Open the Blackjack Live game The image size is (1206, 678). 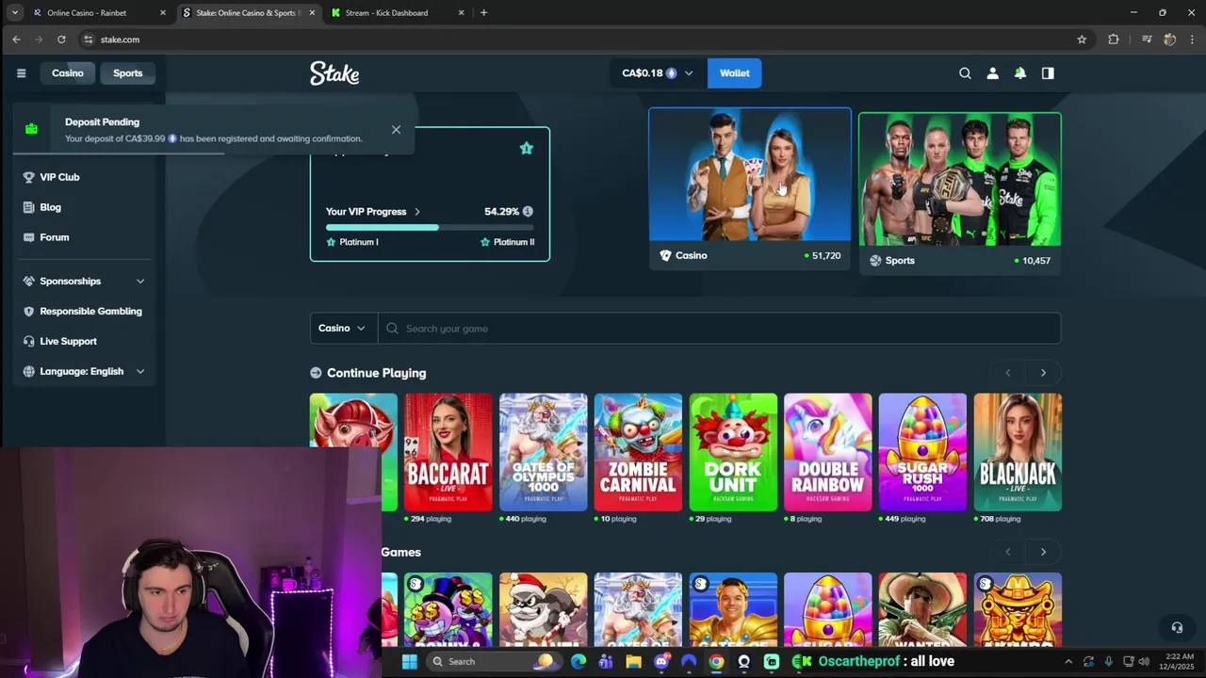click(x=1018, y=452)
